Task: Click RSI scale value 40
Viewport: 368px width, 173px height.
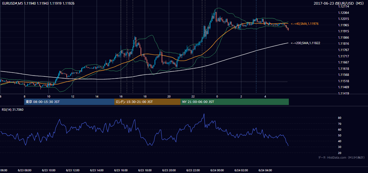Action: point(340,141)
